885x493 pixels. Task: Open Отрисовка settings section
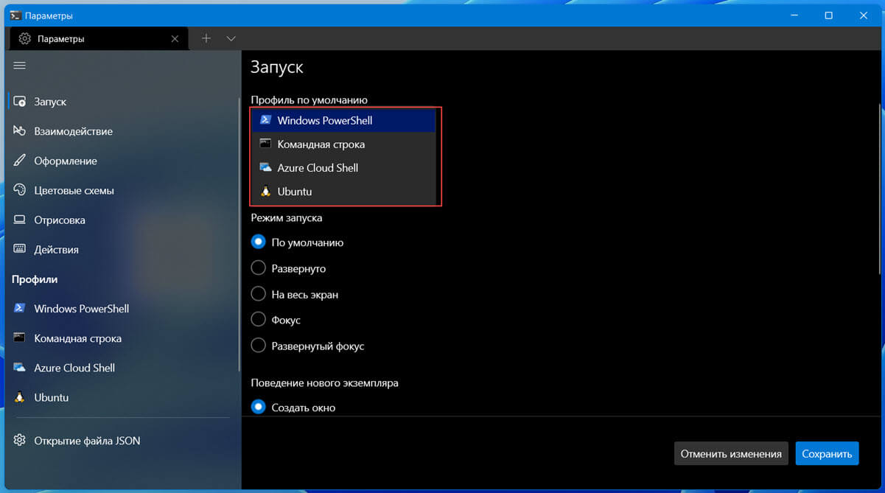click(121, 220)
